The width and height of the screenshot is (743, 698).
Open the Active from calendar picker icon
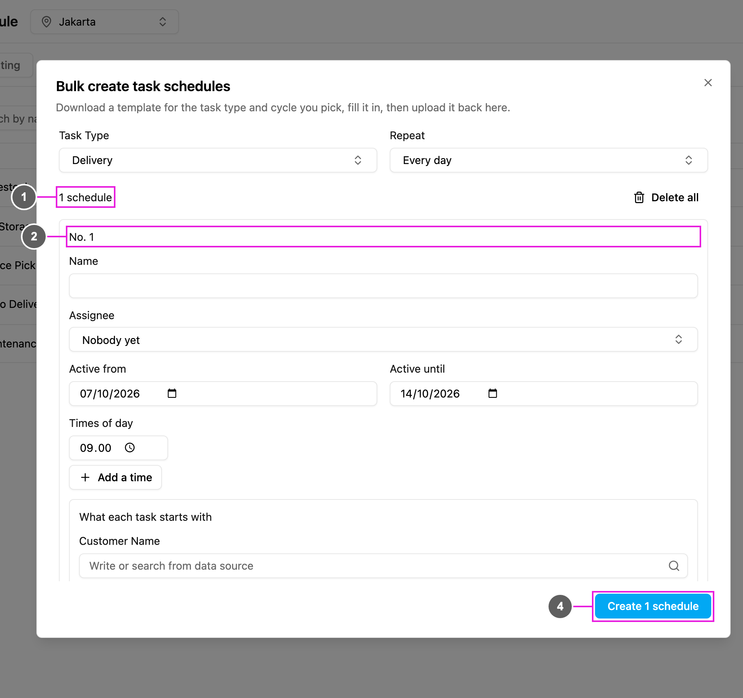172,394
